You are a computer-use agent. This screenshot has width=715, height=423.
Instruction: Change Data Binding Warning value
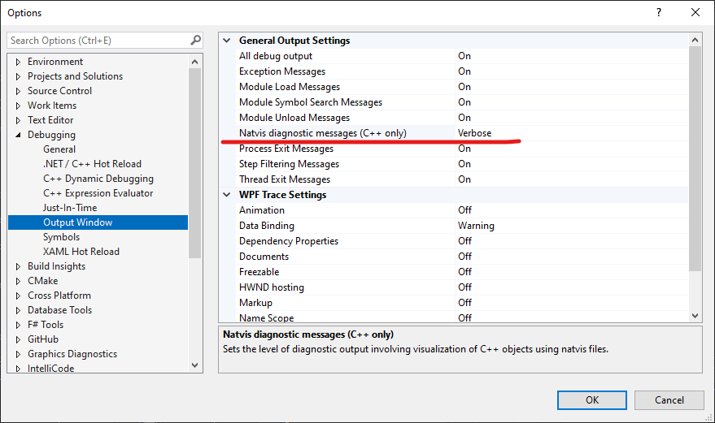(569, 226)
